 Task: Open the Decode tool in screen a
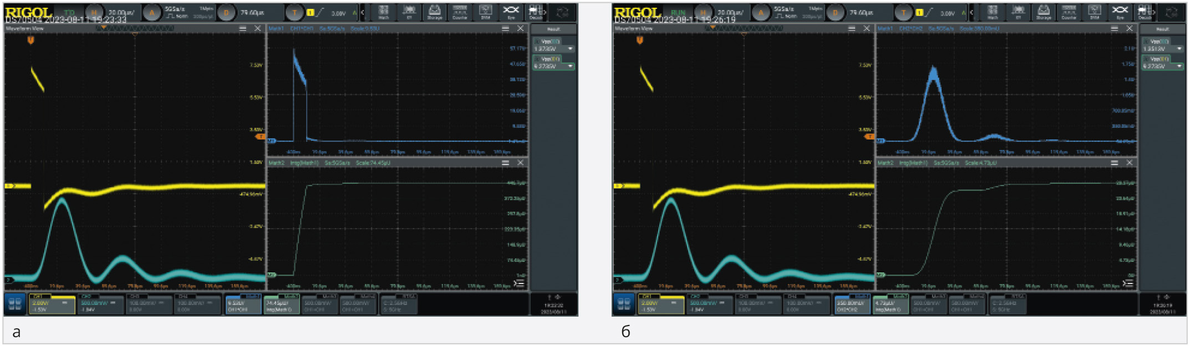(535, 12)
